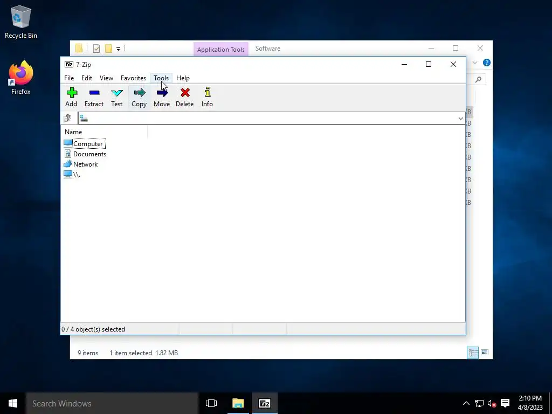Click the Add toolbar button in 7-Zip
The height and width of the screenshot is (414, 552).
[x=71, y=97]
